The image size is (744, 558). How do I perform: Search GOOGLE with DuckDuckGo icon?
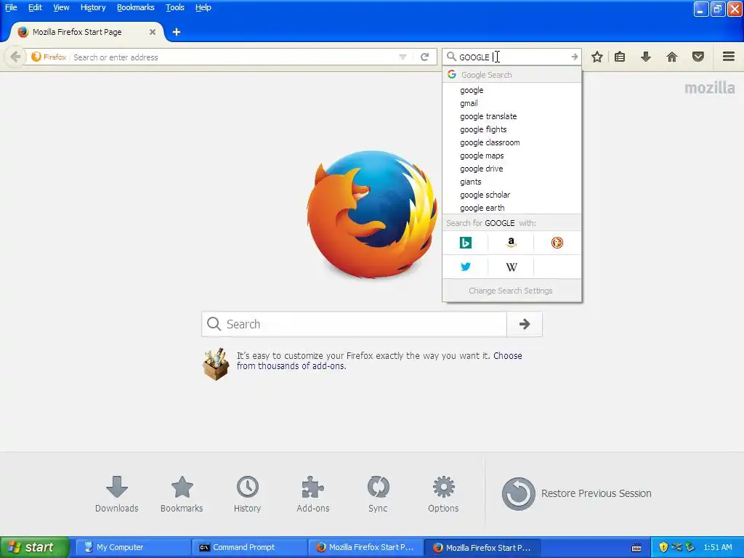tap(557, 243)
